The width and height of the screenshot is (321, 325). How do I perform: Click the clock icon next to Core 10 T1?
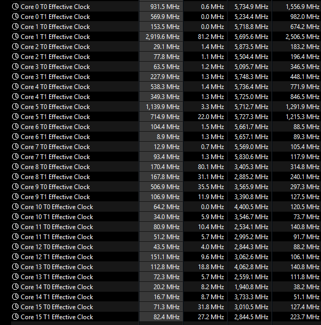[x=15, y=217]
